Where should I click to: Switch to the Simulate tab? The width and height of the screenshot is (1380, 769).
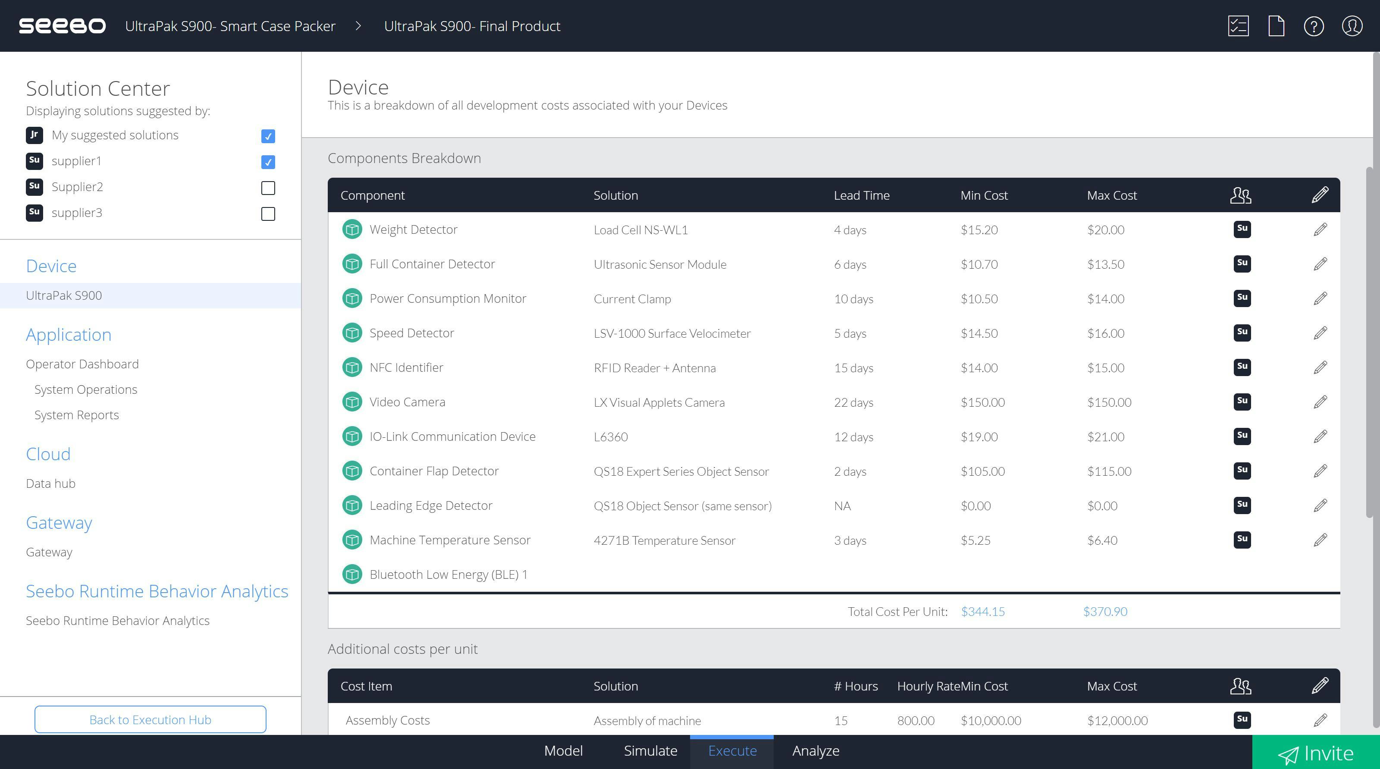pyautogui.click(x=650, y=750)
